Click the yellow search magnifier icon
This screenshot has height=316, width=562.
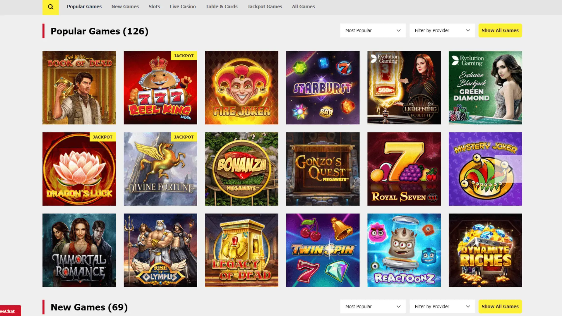click(51, 7)
